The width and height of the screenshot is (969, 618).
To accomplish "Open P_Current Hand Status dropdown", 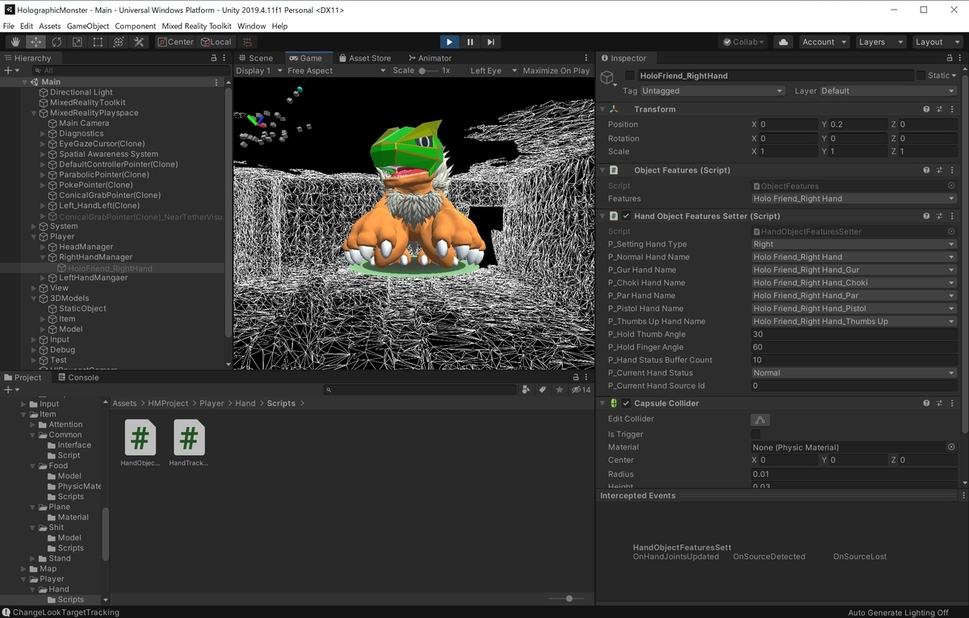I will point(854,373).
